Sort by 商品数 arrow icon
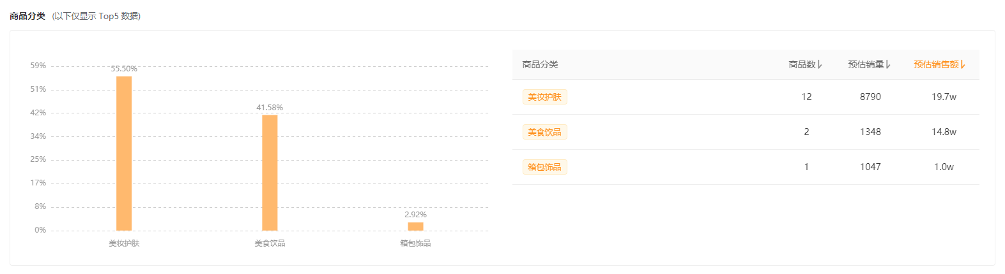 [820, 64]
